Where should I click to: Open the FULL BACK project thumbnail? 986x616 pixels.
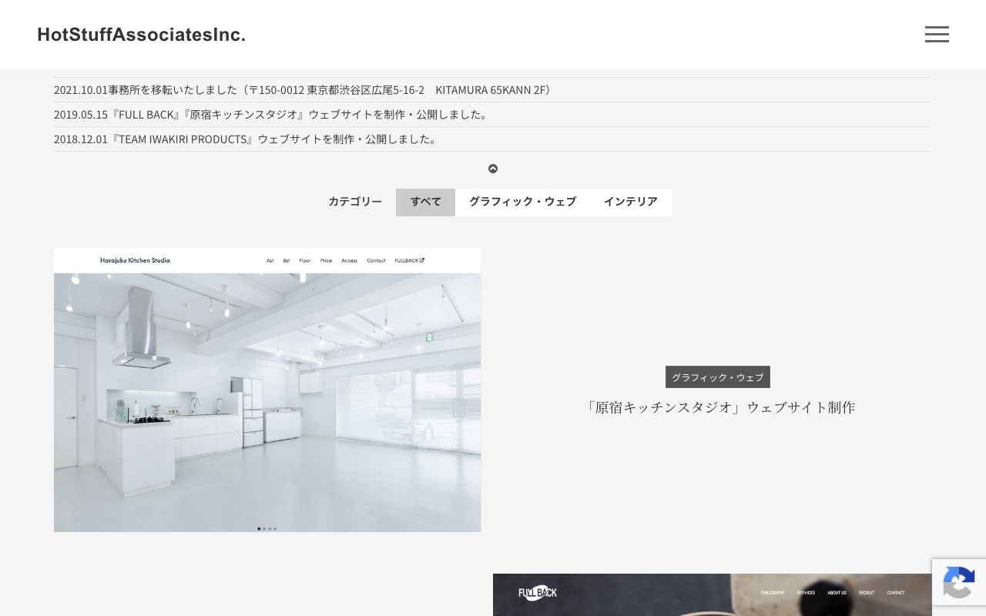click(713, 594)
